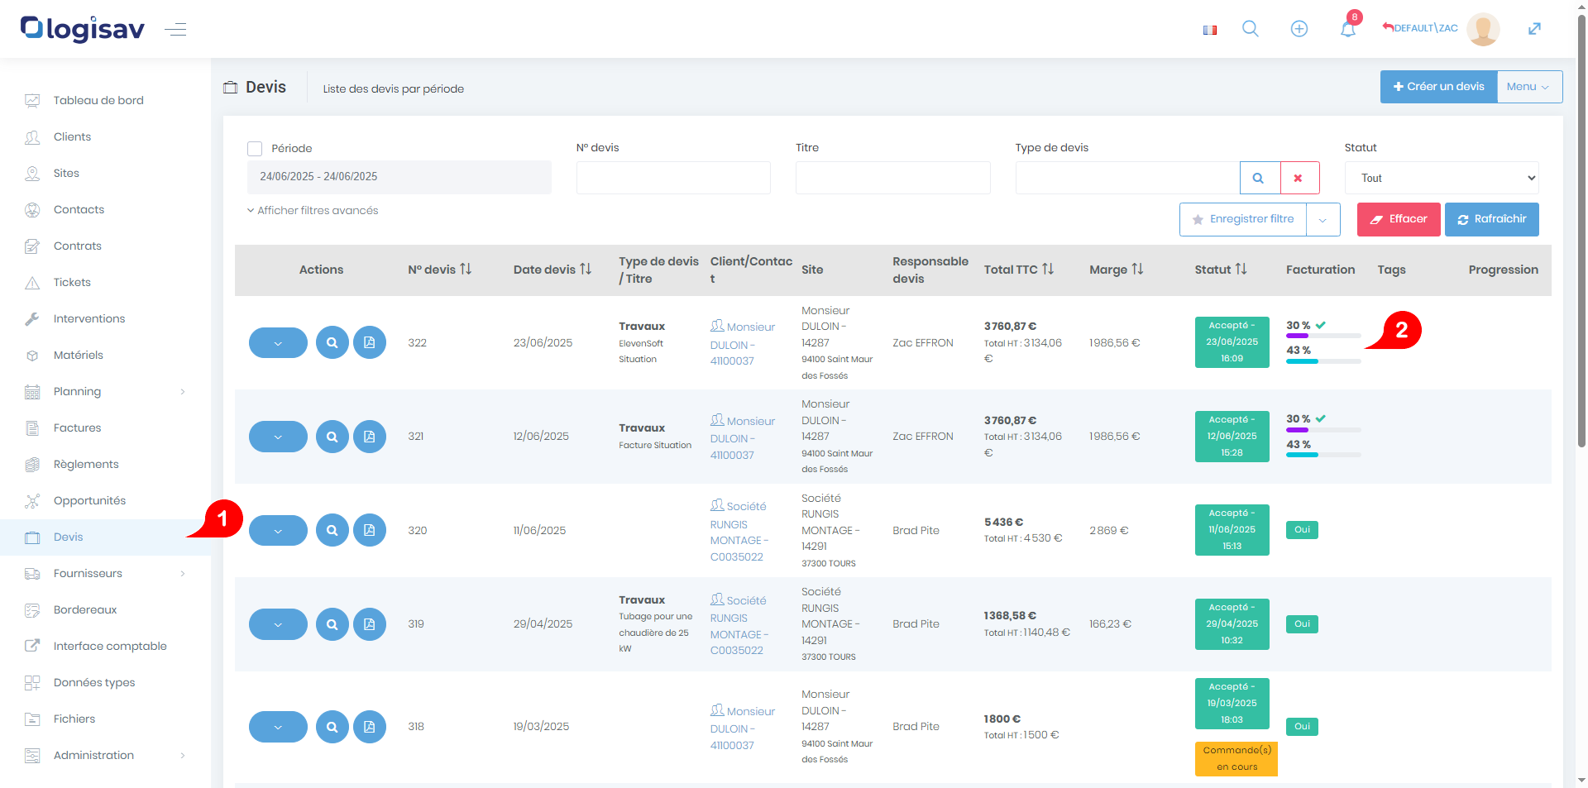The width and height of the screenshot is (1588, 788).
Task: Toggle fullscreen with the expand arrows icon
Action: [1534, 29]
